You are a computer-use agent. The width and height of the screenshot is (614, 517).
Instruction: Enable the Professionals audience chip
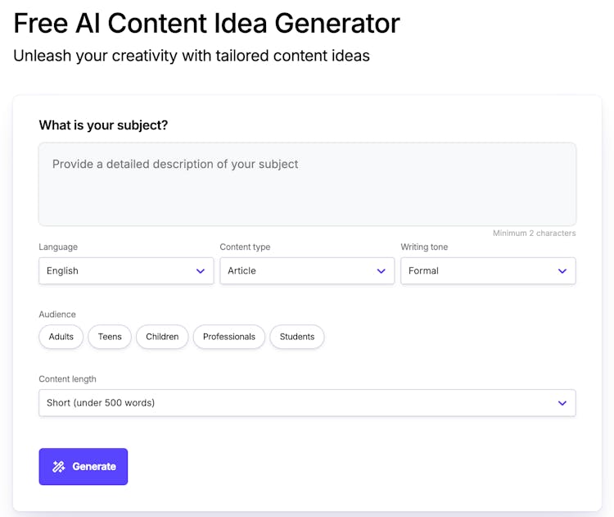pyautogui.click(x=229, y=337)
